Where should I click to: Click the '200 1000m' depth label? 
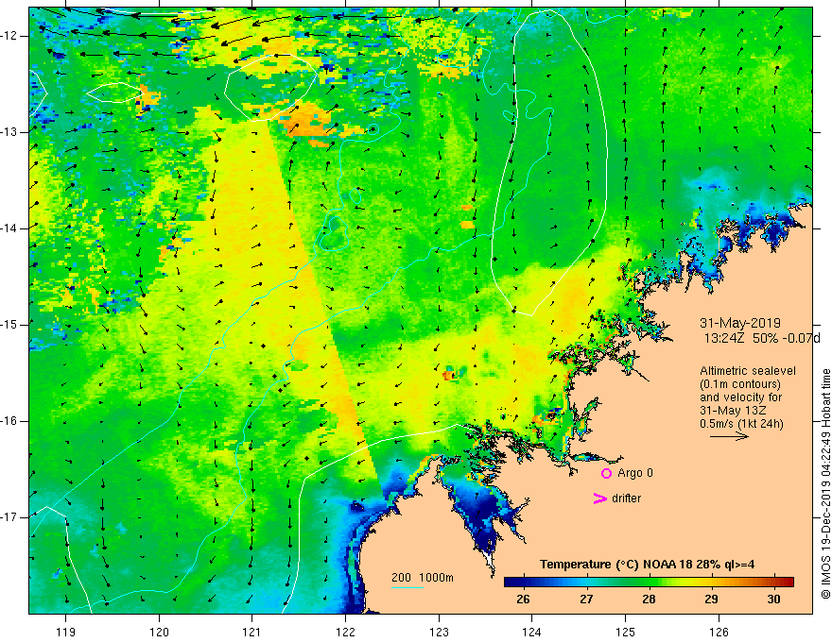coord(423,578)
